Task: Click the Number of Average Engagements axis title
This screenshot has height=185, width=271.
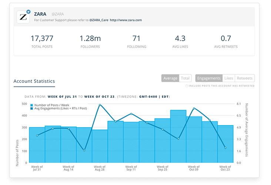Action: (247, 130)
